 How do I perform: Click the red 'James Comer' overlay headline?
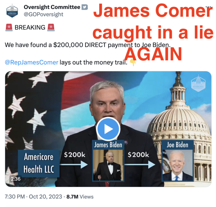click(x=153, y=11)
